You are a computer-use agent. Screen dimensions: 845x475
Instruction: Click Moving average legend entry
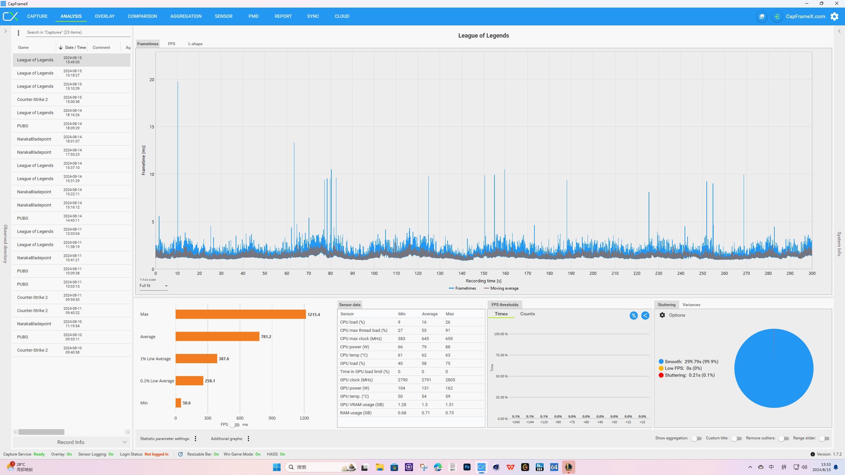click(501, 288)
